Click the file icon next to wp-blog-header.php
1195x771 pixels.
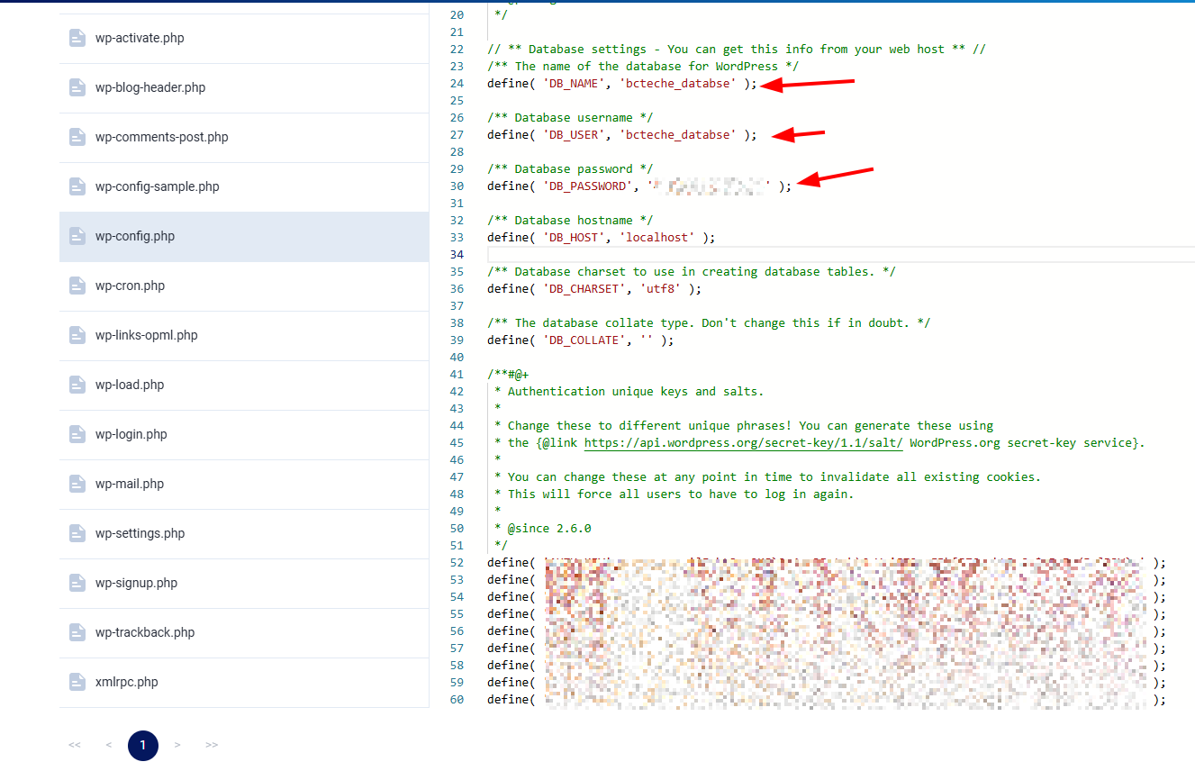click(77, 87)
